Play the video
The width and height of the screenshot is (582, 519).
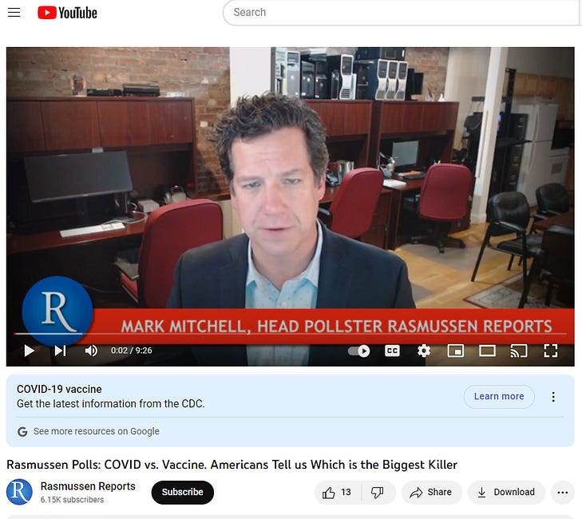[x=29, y=351]
